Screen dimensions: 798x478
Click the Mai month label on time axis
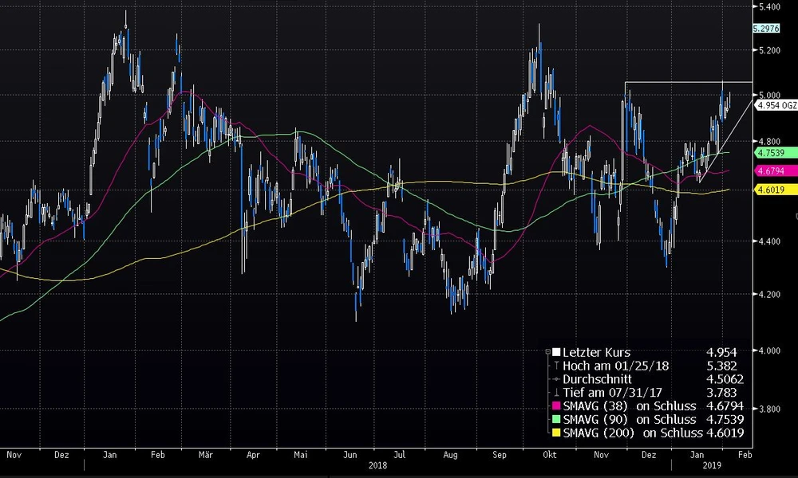[x=301, y=454]
